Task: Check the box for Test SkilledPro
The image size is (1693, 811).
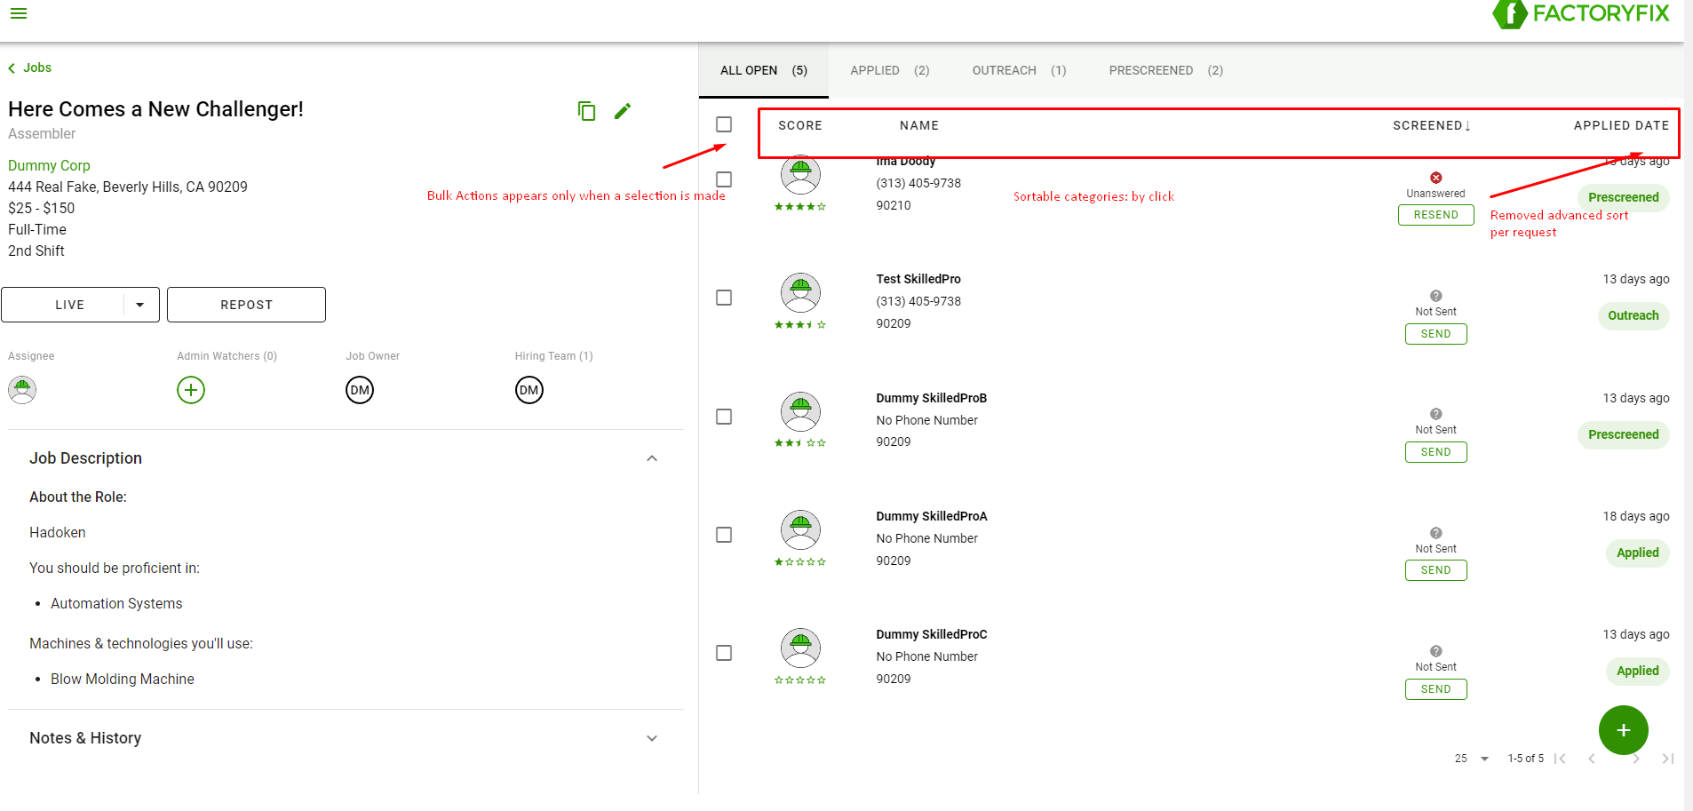Action: tap(724, 298)
